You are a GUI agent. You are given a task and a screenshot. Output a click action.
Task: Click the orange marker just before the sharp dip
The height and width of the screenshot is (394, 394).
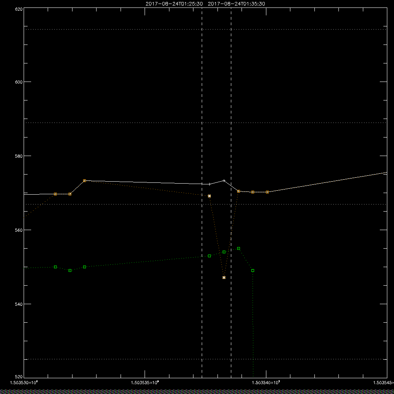(x=209, y=196)
